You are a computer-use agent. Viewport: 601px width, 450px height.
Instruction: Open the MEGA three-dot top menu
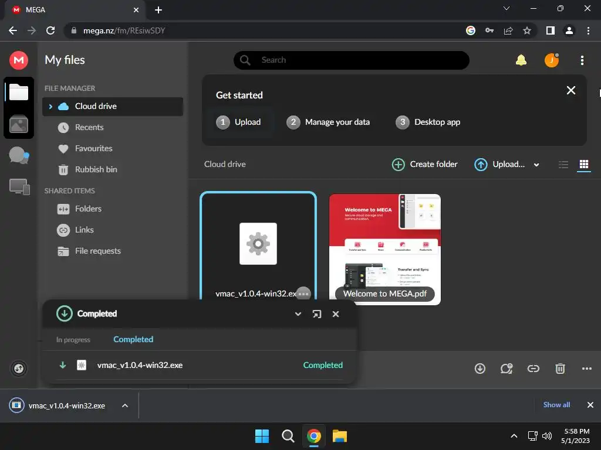[x=582, y=60]
